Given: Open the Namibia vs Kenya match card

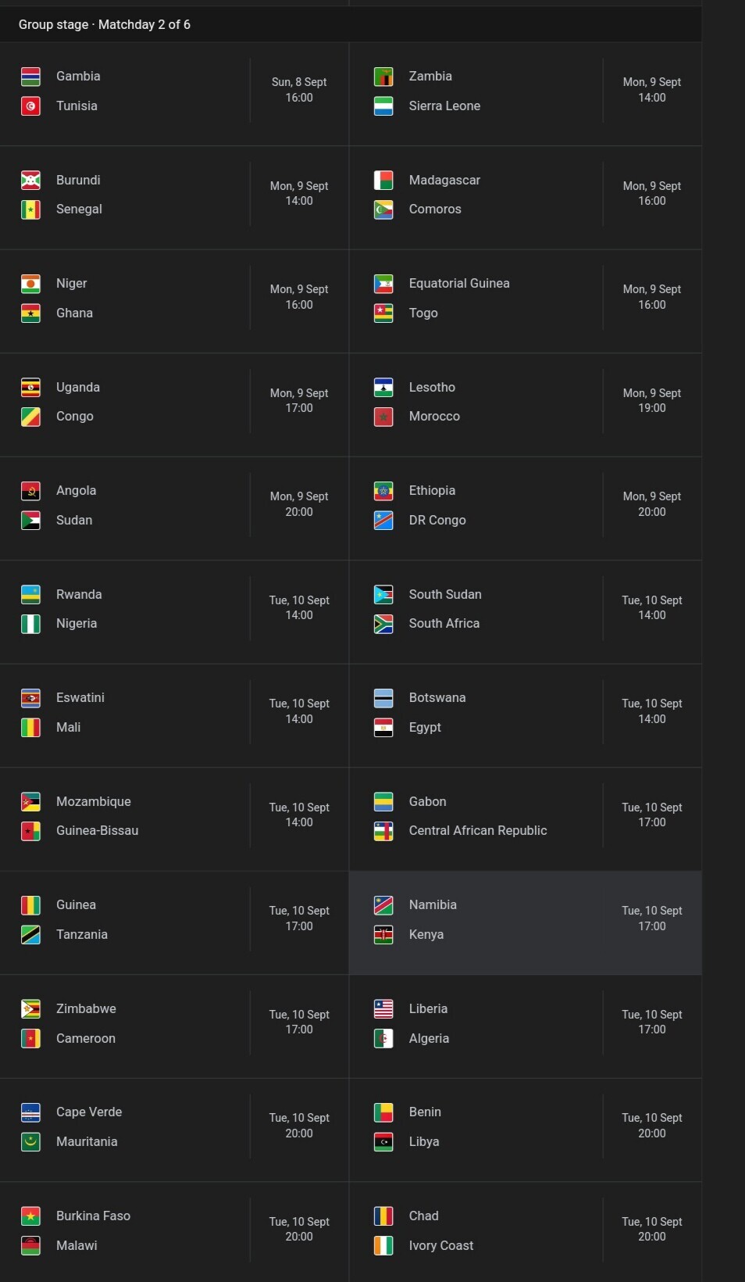Looking at the screenshot, I should [x=526, y=923].
